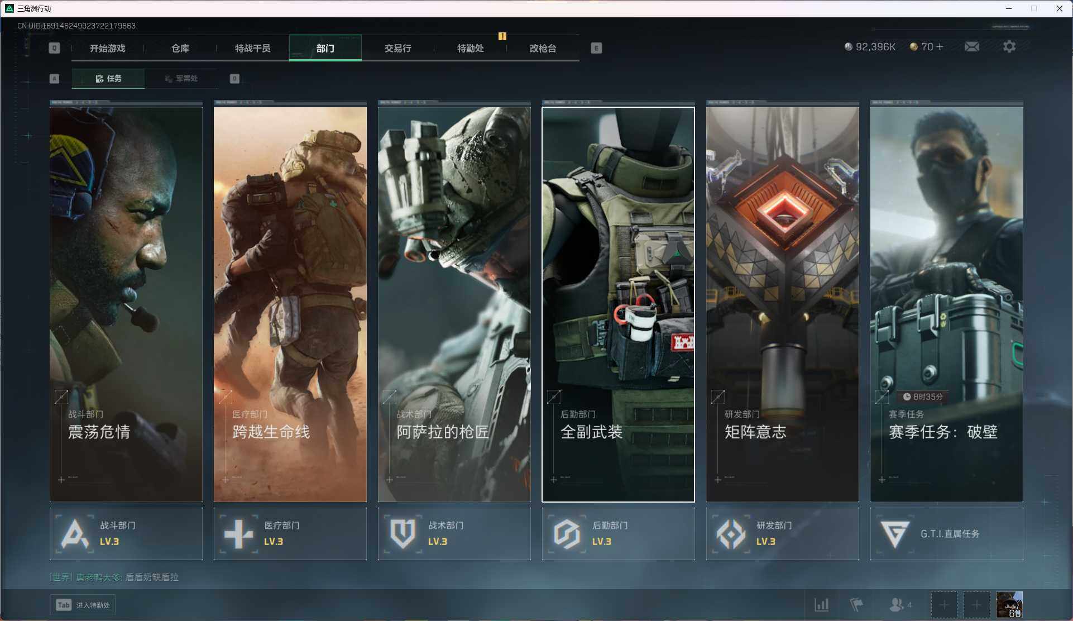Click the silver currency icon

click(x=849, y=47)
